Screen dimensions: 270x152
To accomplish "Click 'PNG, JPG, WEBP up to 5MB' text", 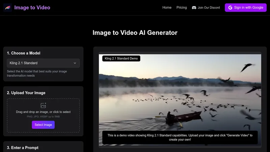I will pyautogui.click(x=43, y=117).
